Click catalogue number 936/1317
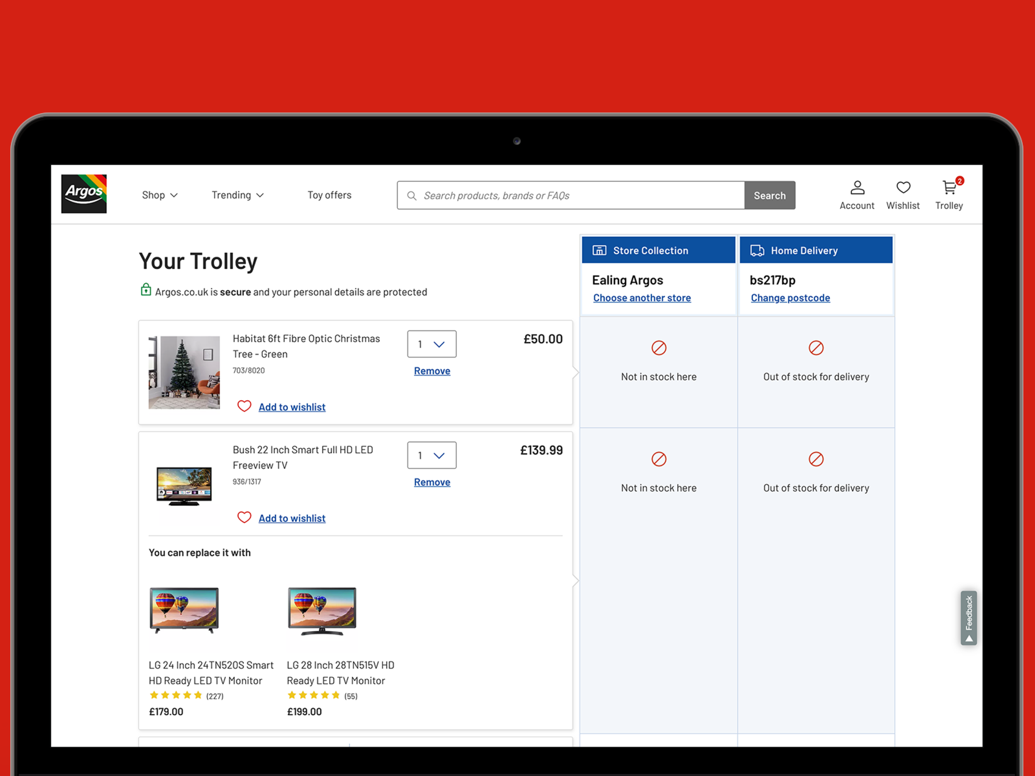 [x=247, y=482]
